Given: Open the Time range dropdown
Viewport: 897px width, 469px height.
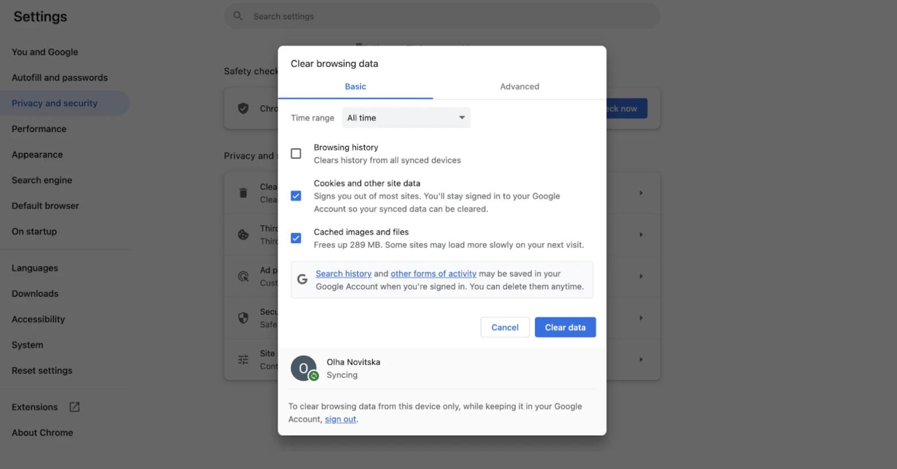Looking at the screenshot, I should pos(406,118).
